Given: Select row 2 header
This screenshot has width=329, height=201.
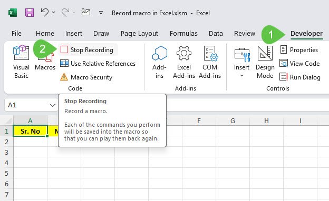Looking at the screenshot, I should point(6,142).
